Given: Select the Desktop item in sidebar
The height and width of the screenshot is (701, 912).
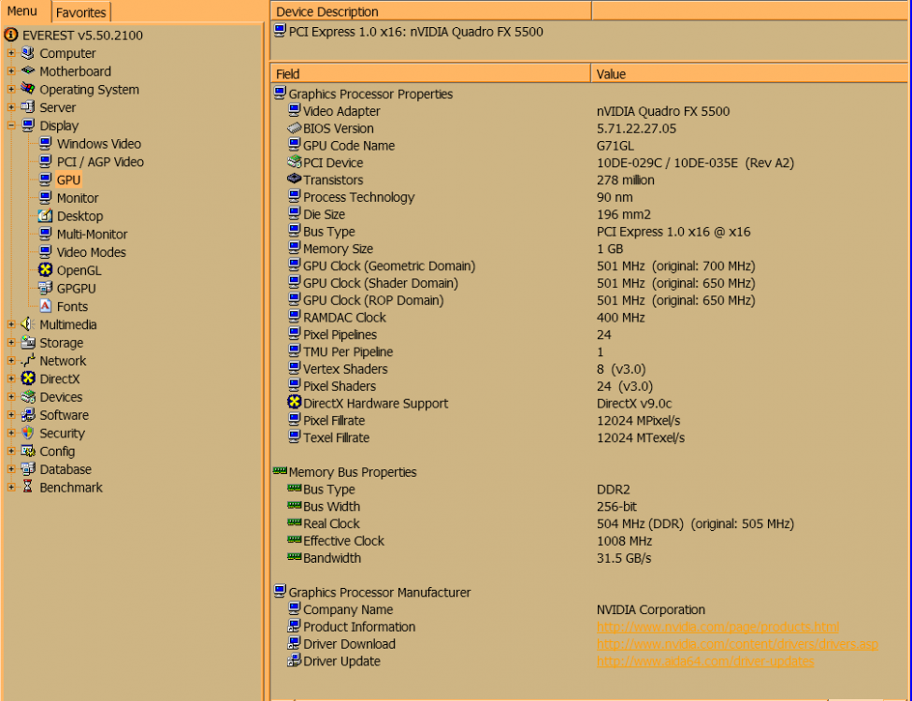Looking at the screenshot, I should point(77,216).
